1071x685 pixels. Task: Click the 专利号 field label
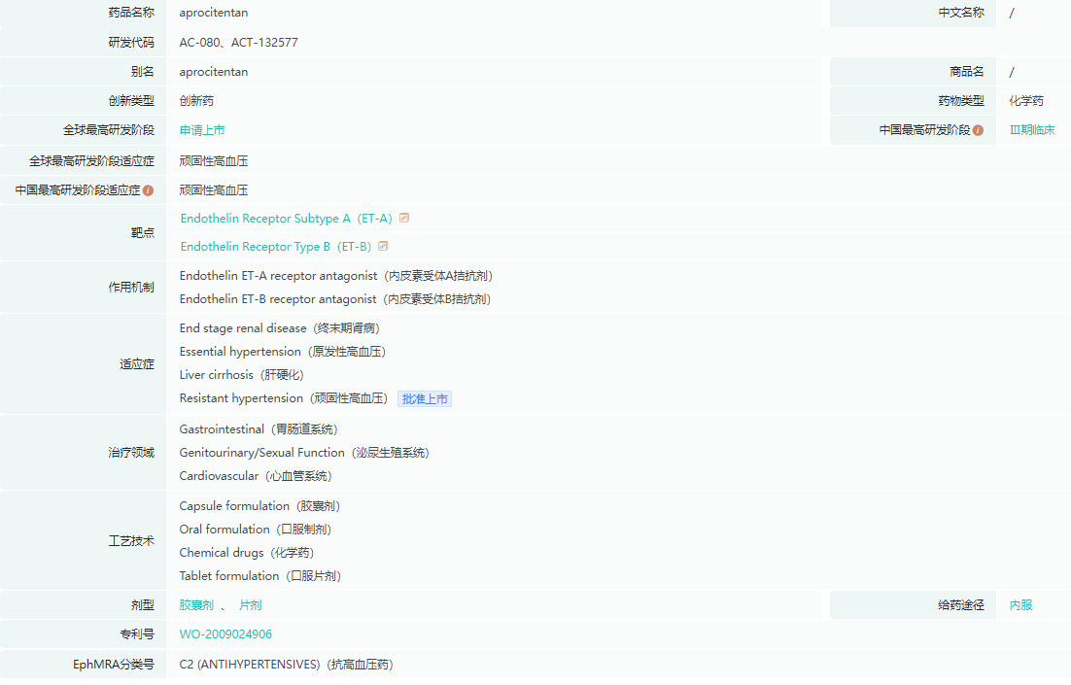[x=137, y=634]
